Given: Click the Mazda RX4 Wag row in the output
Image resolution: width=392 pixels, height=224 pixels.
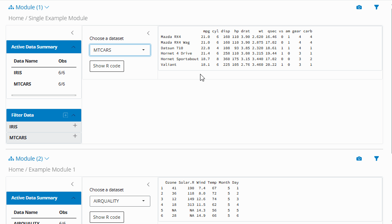Looking at the screenshot, I should coord(236,42).
